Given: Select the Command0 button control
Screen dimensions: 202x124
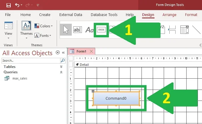Looking at the screenshot, I should click(x=116, y=98).
